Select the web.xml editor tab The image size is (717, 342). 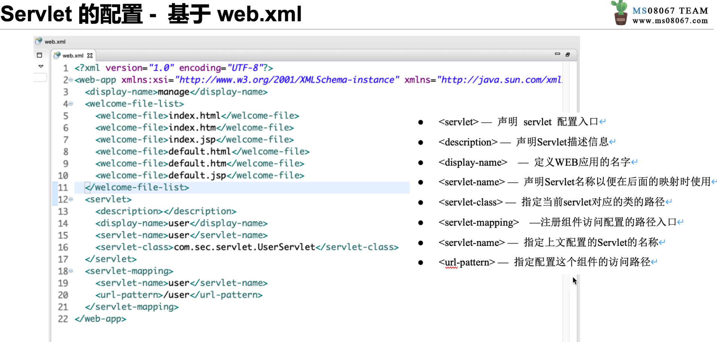(x=73, y=56)
